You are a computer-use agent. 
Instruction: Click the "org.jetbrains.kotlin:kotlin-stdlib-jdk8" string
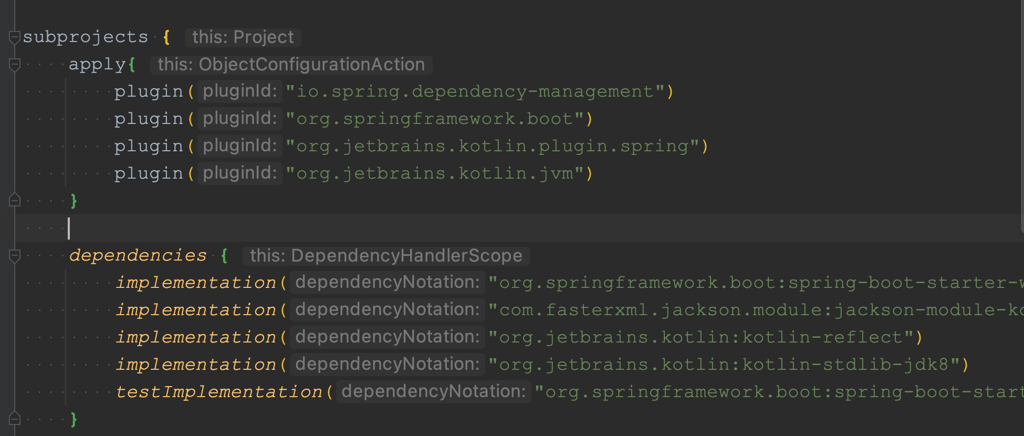pyautogui.click(x=725, y=365)
